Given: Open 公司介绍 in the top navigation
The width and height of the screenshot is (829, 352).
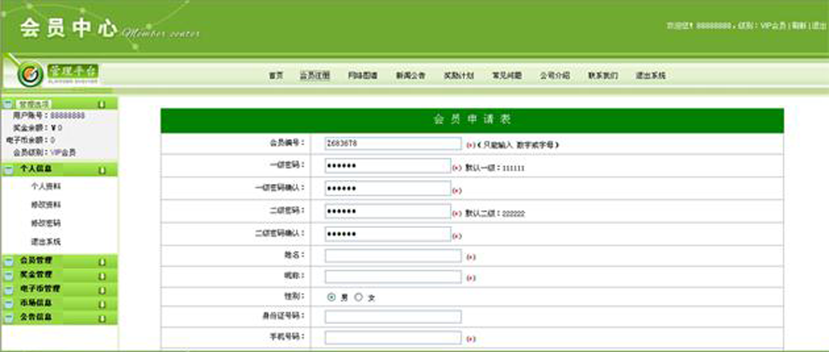Looking at the screenshot, I should click(555, 76).
